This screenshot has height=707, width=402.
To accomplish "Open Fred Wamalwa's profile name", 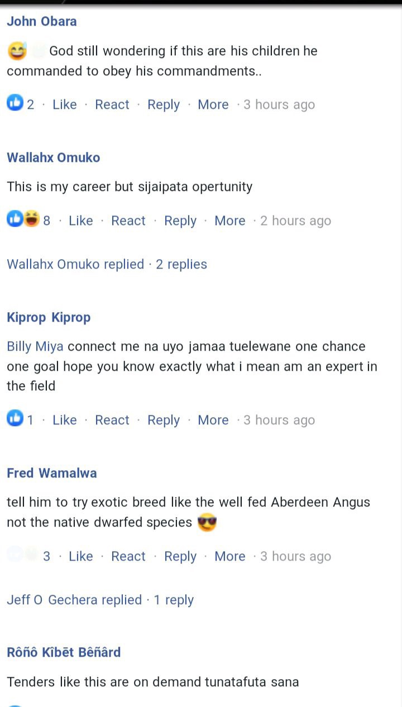I will click(52, 473).
